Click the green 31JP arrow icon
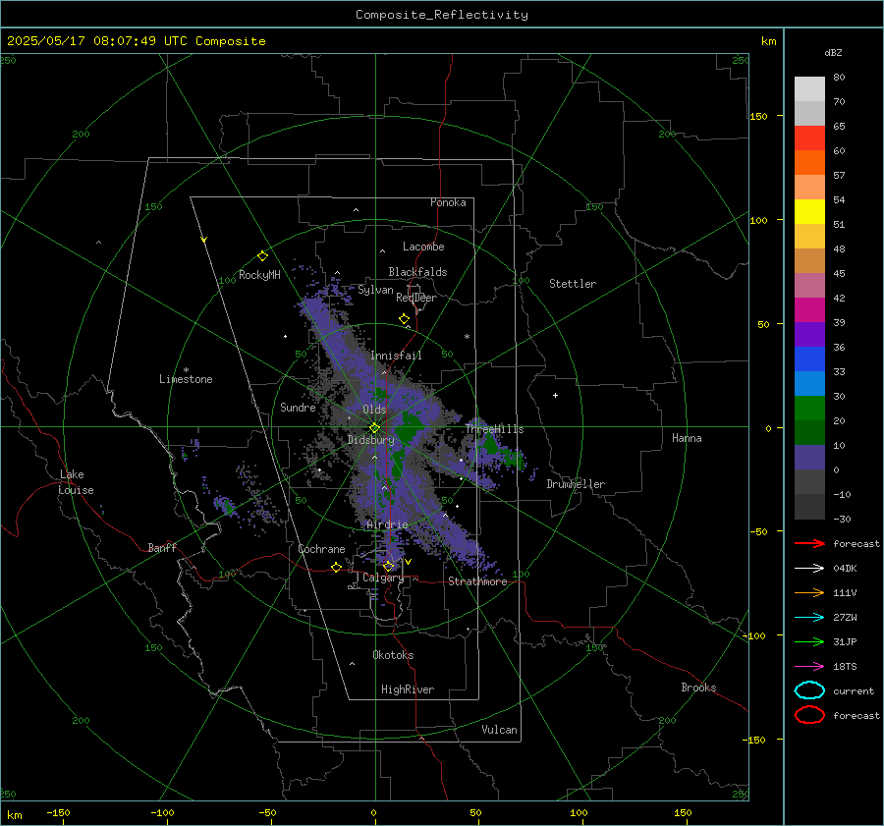The image size is (884, 826). [809, 641]
